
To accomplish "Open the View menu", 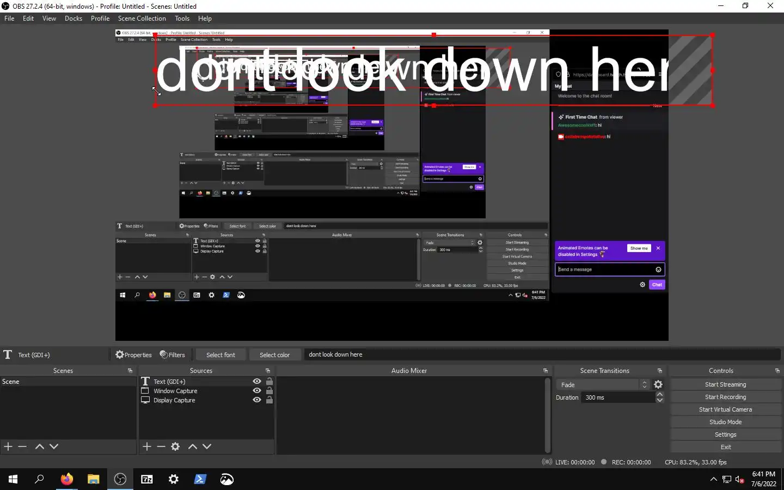I will pos(49,18).
